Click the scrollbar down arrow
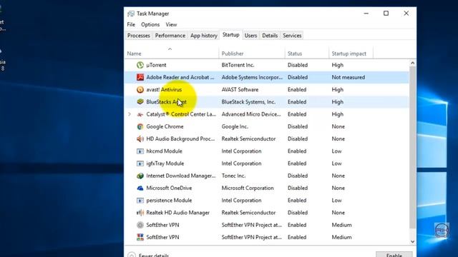Image resolution: width=458 pixels, height=257 pixels. click(412, 241)
